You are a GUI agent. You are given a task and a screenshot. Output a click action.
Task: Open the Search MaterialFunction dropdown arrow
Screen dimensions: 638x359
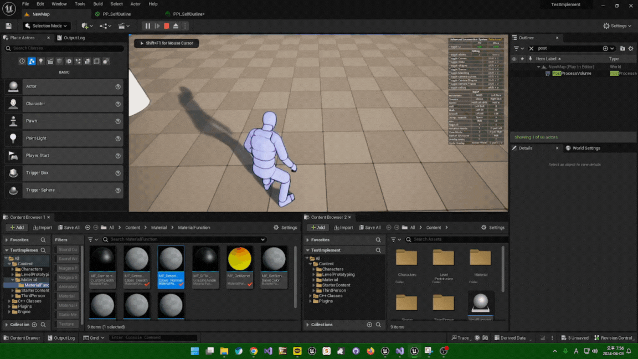(263, 240)
